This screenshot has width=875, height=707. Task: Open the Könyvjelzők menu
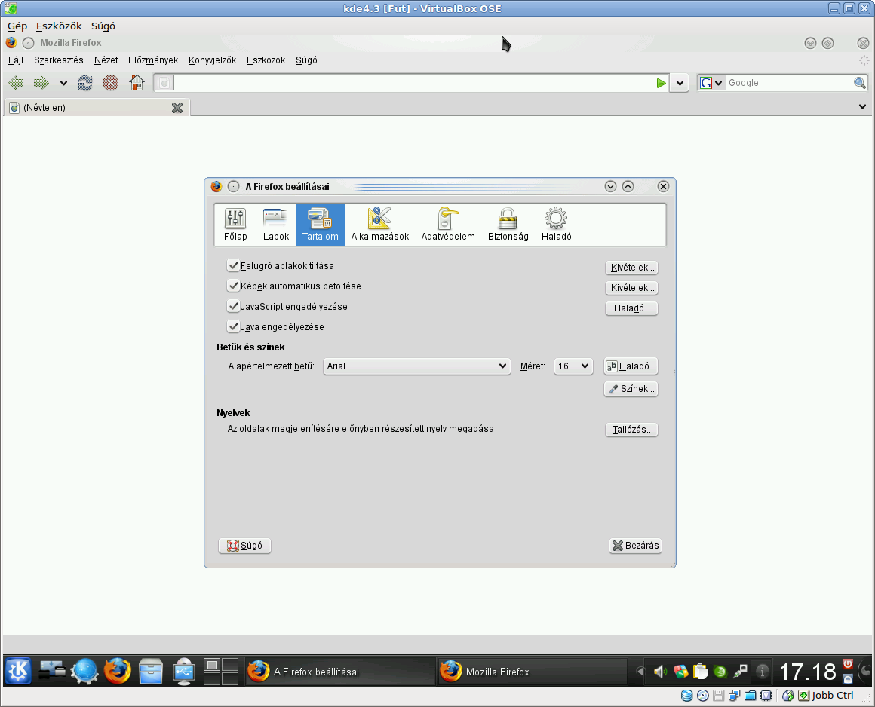click(x=212, y=60)
